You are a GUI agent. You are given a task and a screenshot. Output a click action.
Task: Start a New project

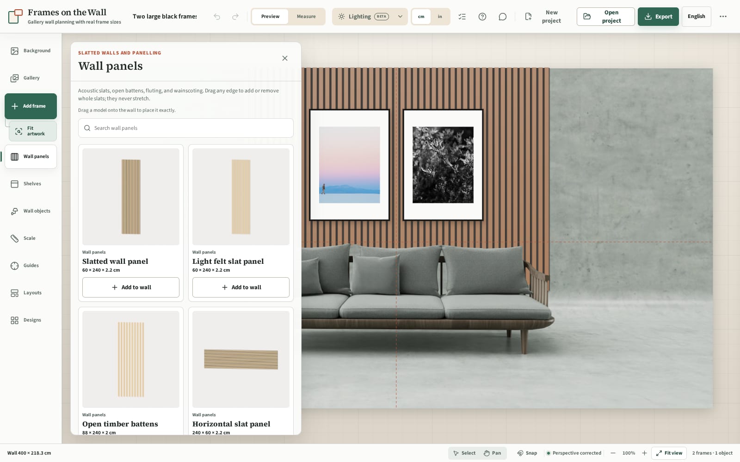[x=544, y=17]
